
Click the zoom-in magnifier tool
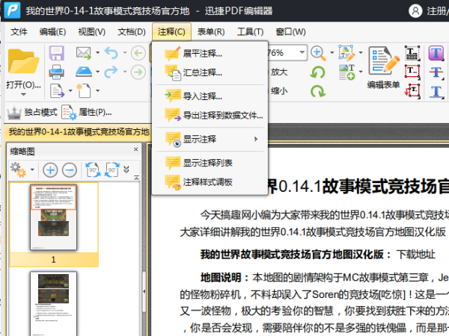point(318,53)
